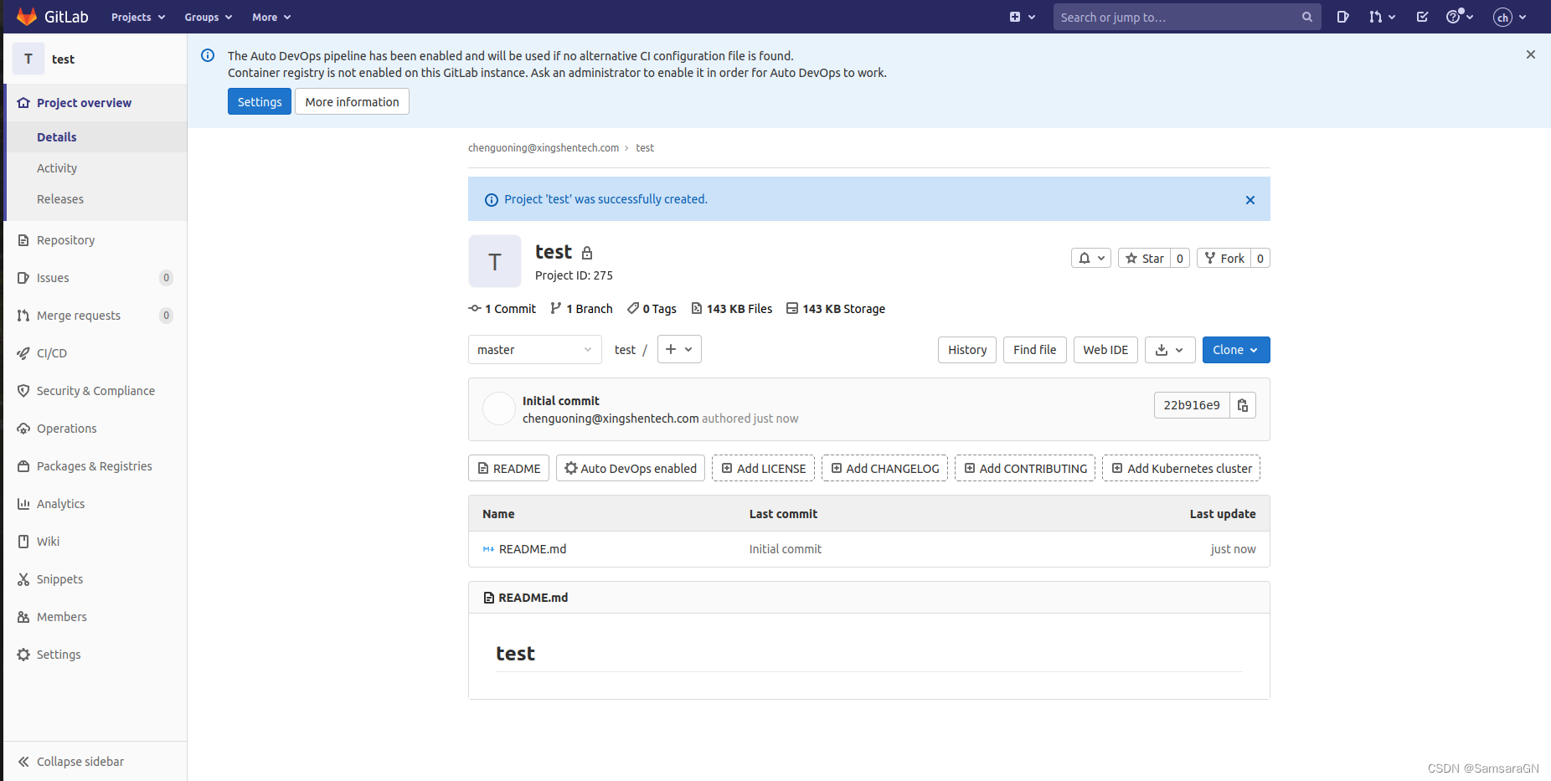Open project Settings gear in sidebar

coord(95,655)
